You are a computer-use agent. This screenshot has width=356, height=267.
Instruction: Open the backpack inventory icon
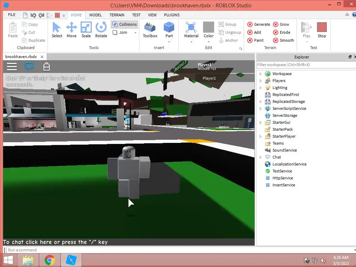pyautogui.click(x=47, y=66)
